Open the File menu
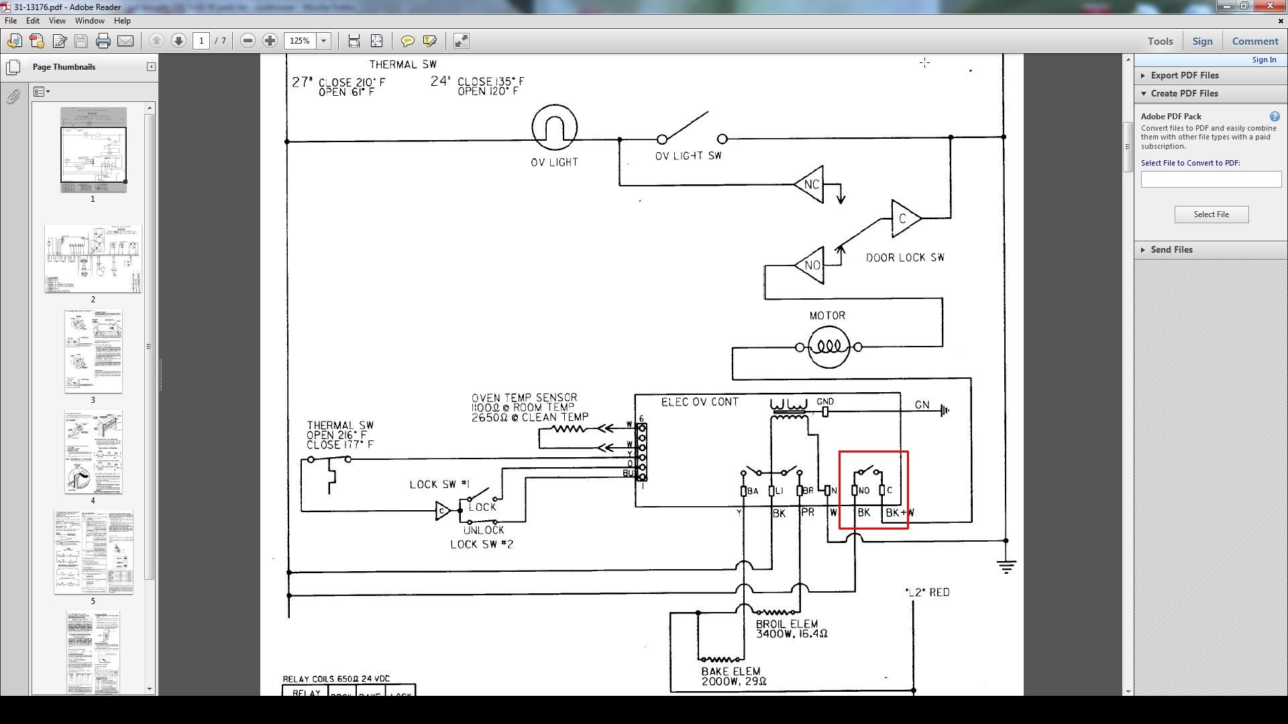Image resolution: width=1288 pixels, height=724 pixels. pos(11,21)
